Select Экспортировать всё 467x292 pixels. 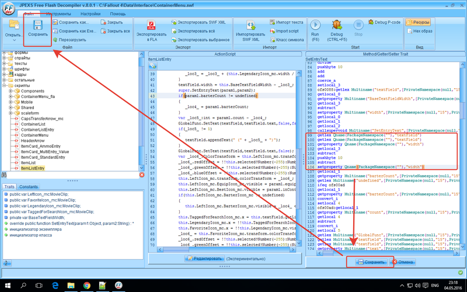[x=193, y=31]
